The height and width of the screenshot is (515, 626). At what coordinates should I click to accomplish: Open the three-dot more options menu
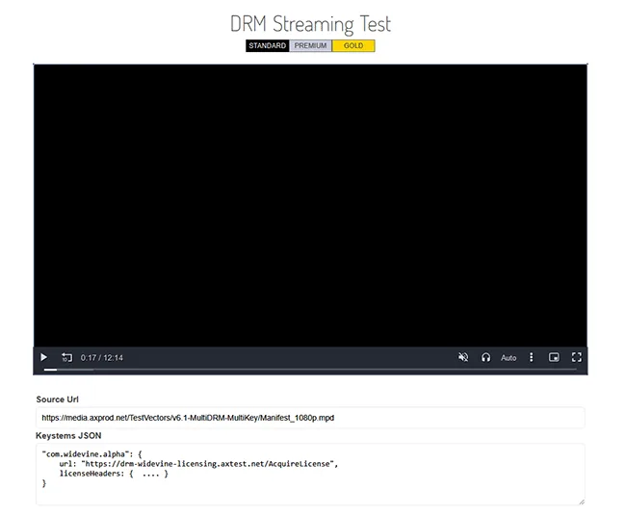tap(531, 357)
